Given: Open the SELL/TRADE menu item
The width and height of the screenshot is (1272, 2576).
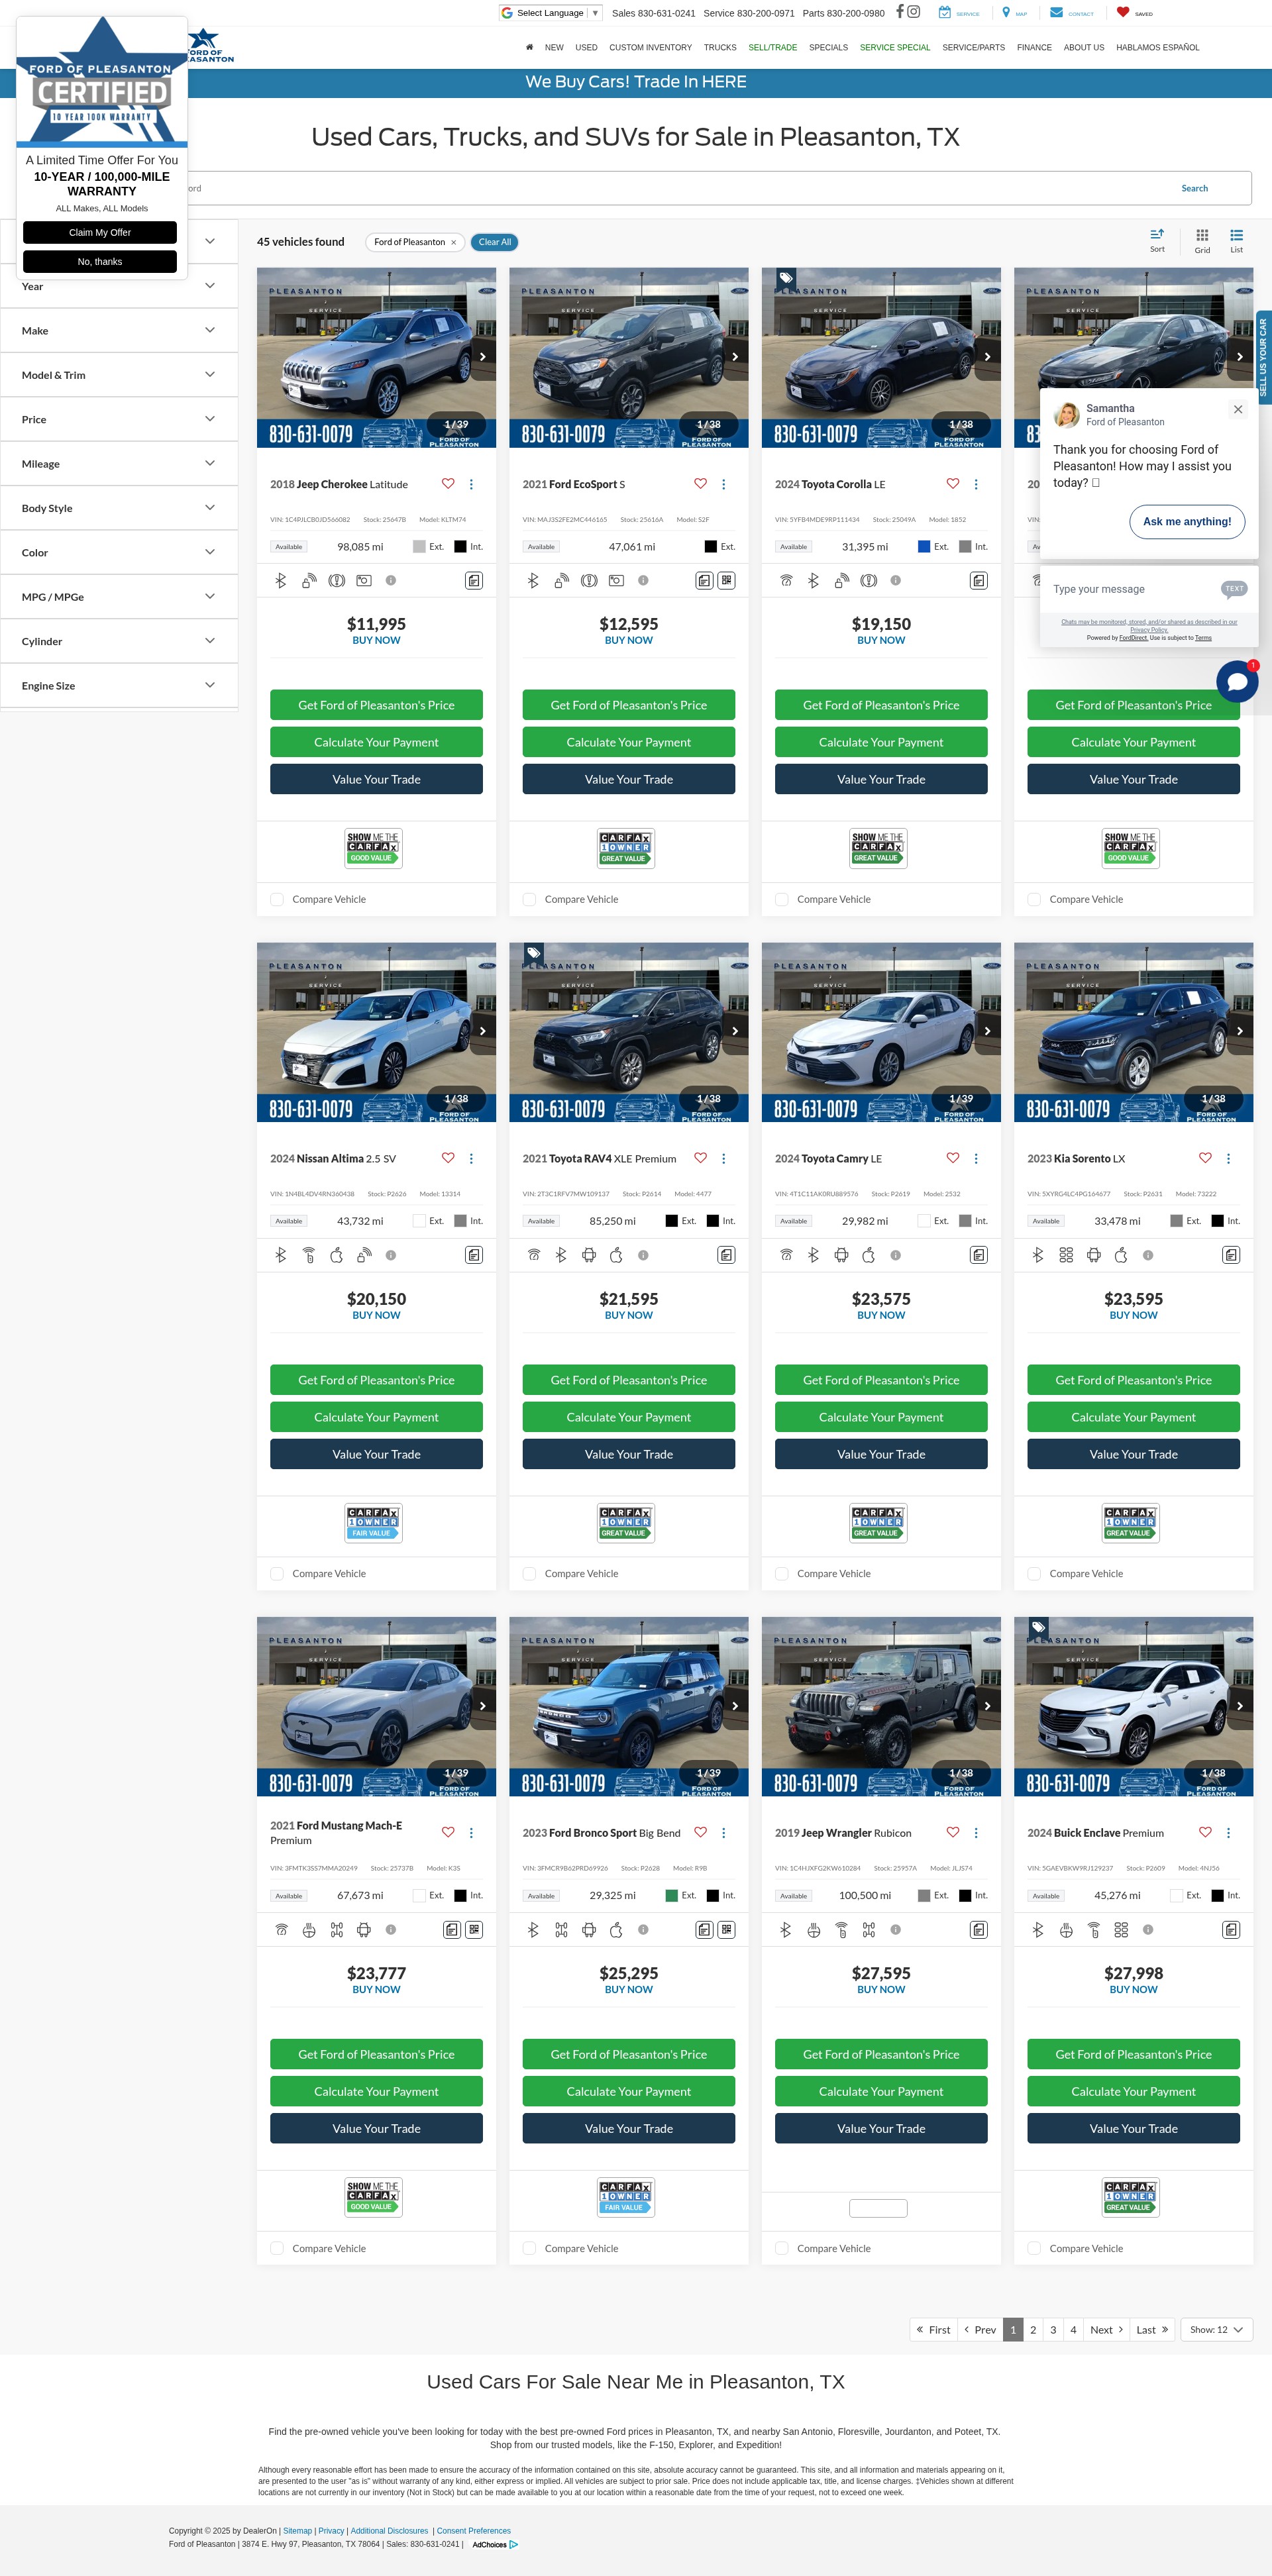Looking at the screenshot, I should pyautogui.click(x=773, y=47).
